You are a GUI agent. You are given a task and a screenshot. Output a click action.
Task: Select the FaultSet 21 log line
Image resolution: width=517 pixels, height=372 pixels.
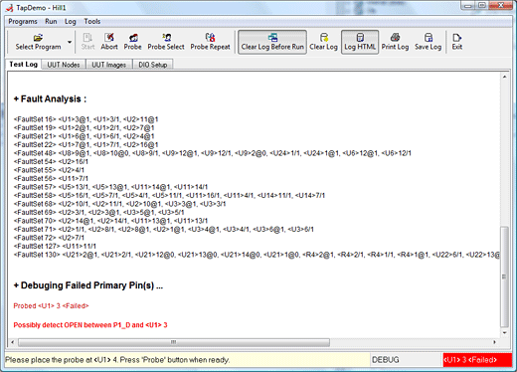[84, 136]
